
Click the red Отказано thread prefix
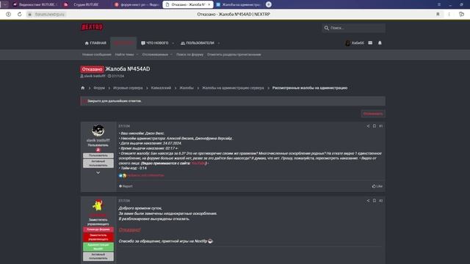click(x=92, y=70)
